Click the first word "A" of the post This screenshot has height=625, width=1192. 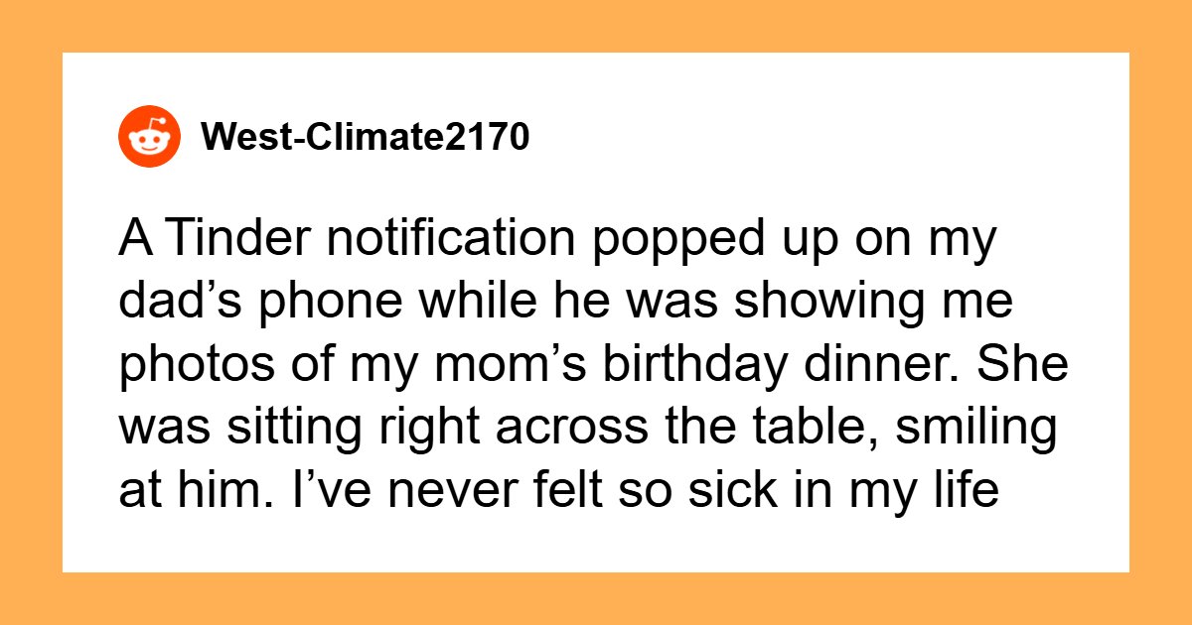[131, 244]
